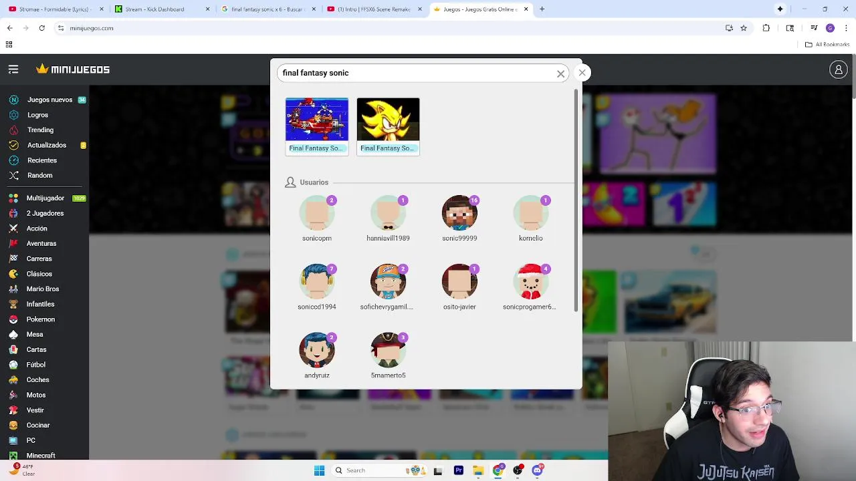
Task: Click the Aventuras flag icon
Action: 13,243
